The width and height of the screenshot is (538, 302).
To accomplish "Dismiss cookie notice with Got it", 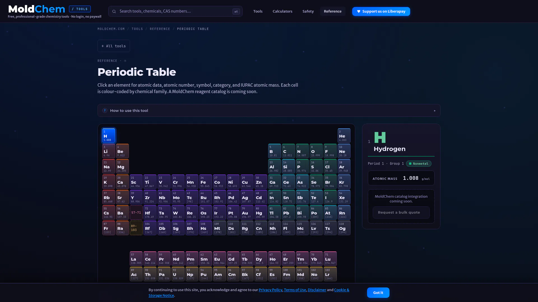I will (x=378, y=293).
